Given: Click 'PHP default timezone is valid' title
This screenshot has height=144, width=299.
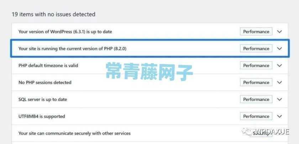Looking at the screenshot, I should 48,65.
